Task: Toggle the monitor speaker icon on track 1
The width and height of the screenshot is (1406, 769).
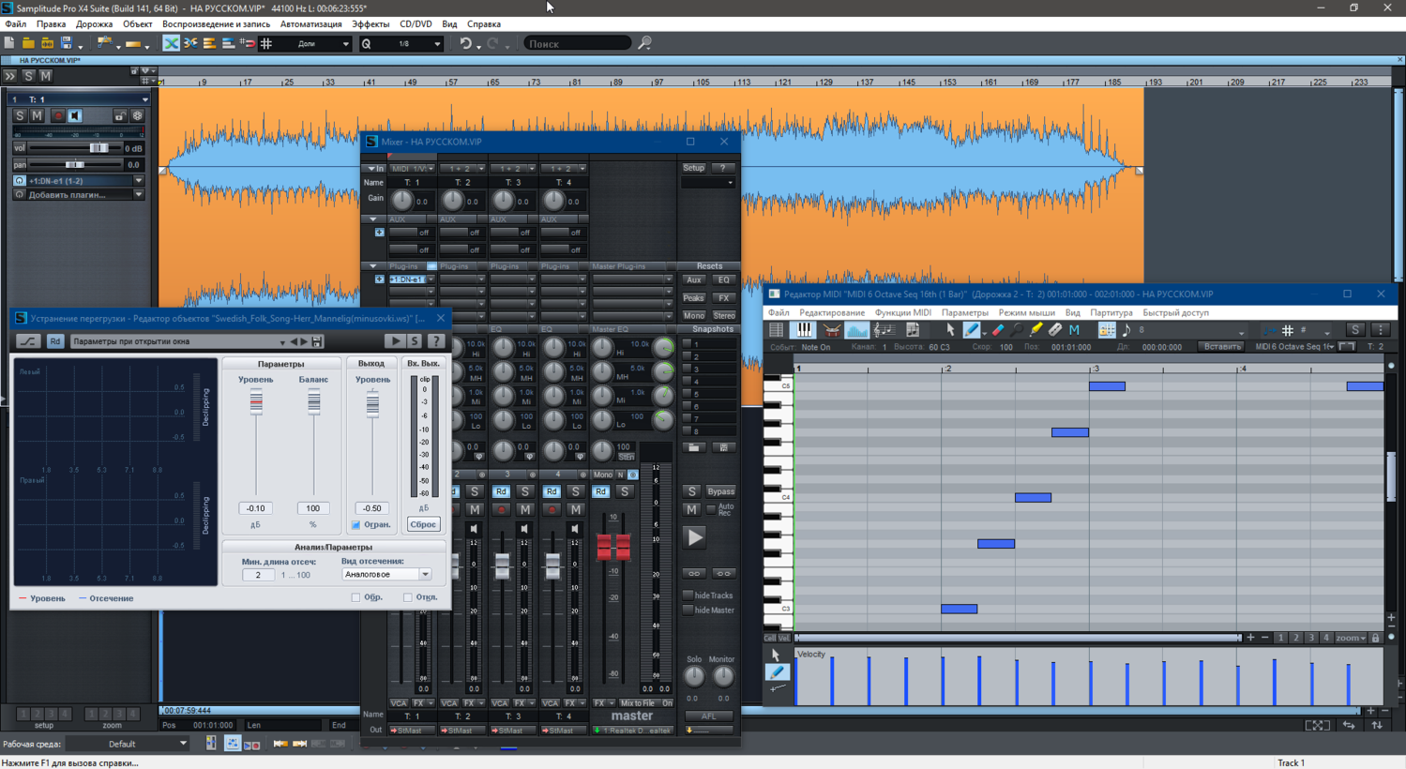Action: 75,115
